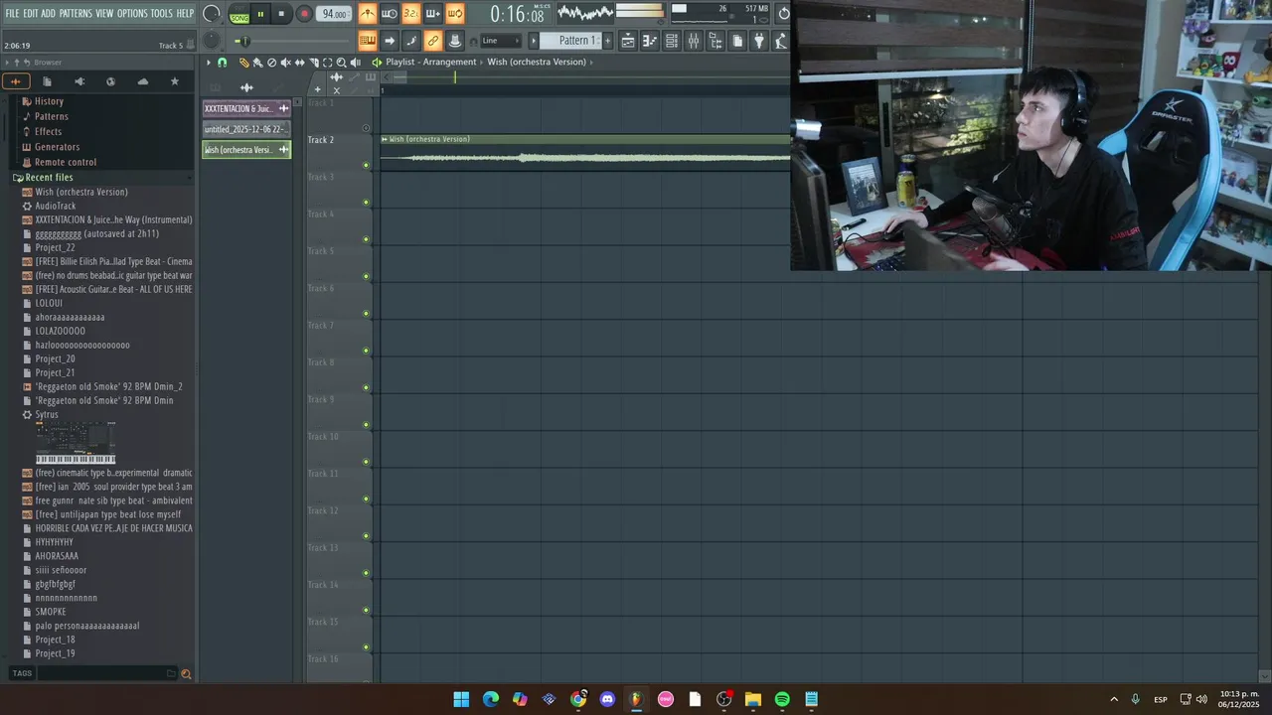Toggle step editing mode icon
This screenshot has height=715, width=1272.
411,41
